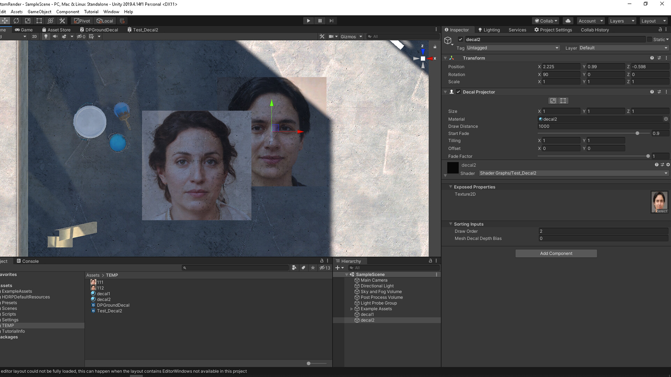Viewport: 671px width, 377px height.
Task: Select the Rect Transform tool
Action: 39,21
